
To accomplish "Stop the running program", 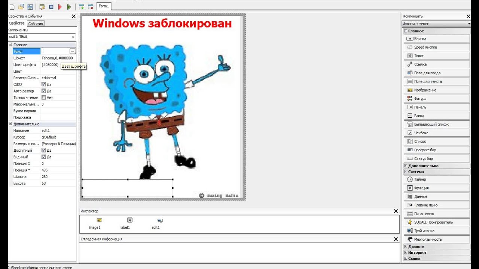I will [51, 7].
